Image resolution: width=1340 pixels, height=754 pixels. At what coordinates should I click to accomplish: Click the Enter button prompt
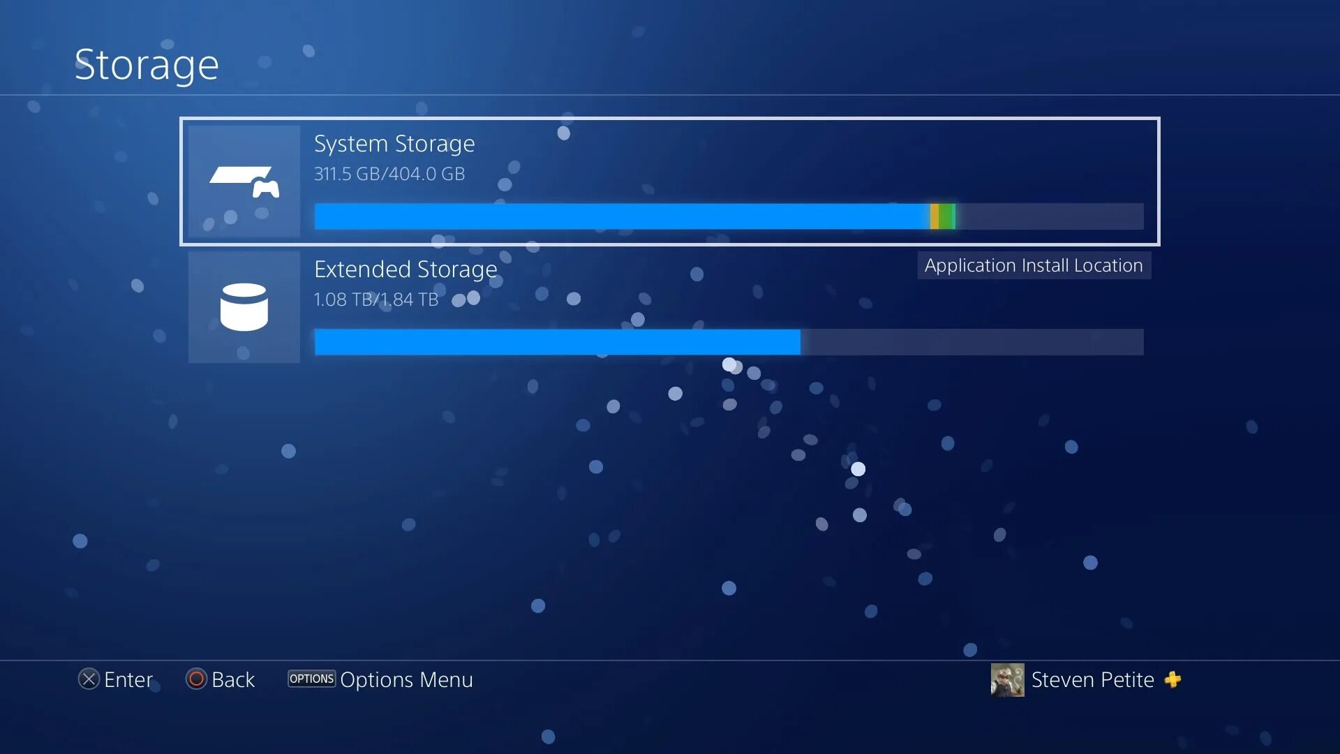click(x=114, y=679)
